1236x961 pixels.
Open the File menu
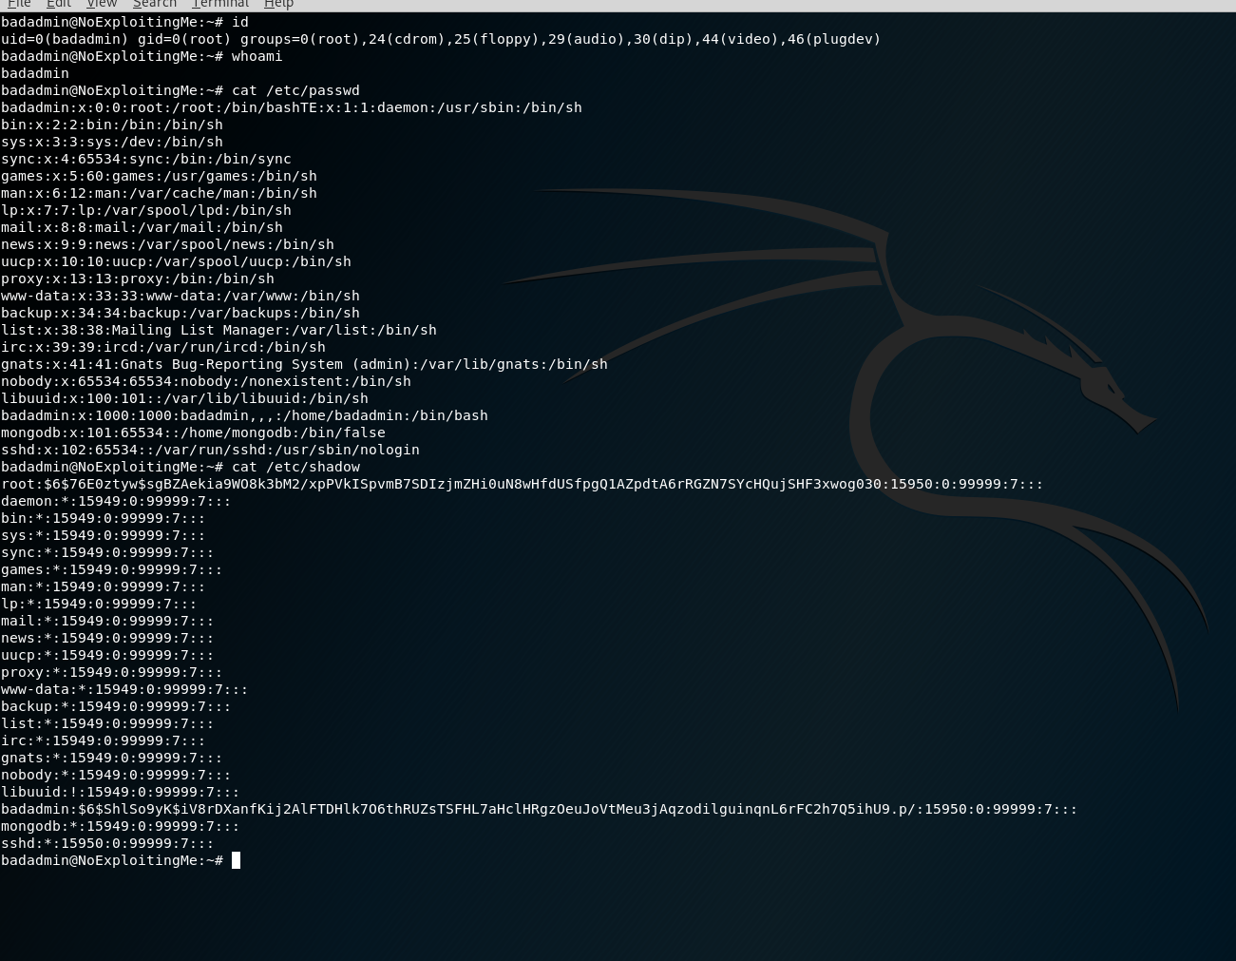point(19,4)
